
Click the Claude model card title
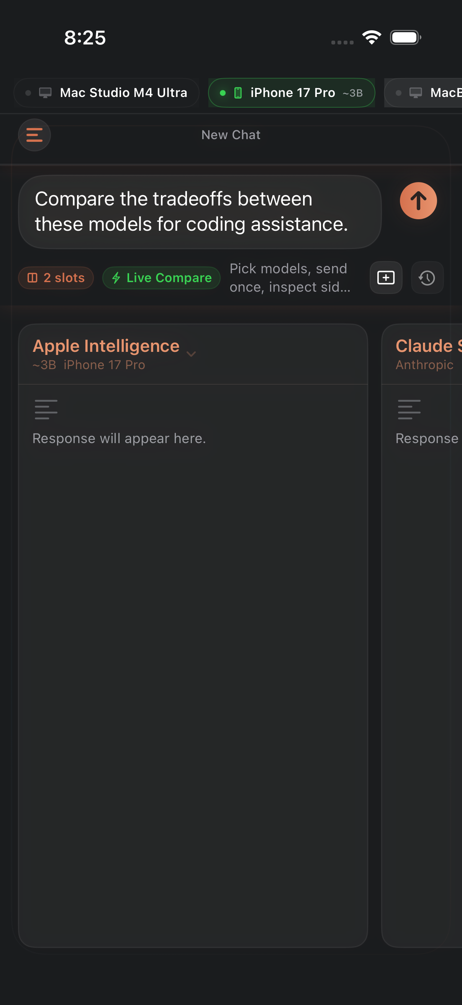pyautogui.click(x=428, y=346)
